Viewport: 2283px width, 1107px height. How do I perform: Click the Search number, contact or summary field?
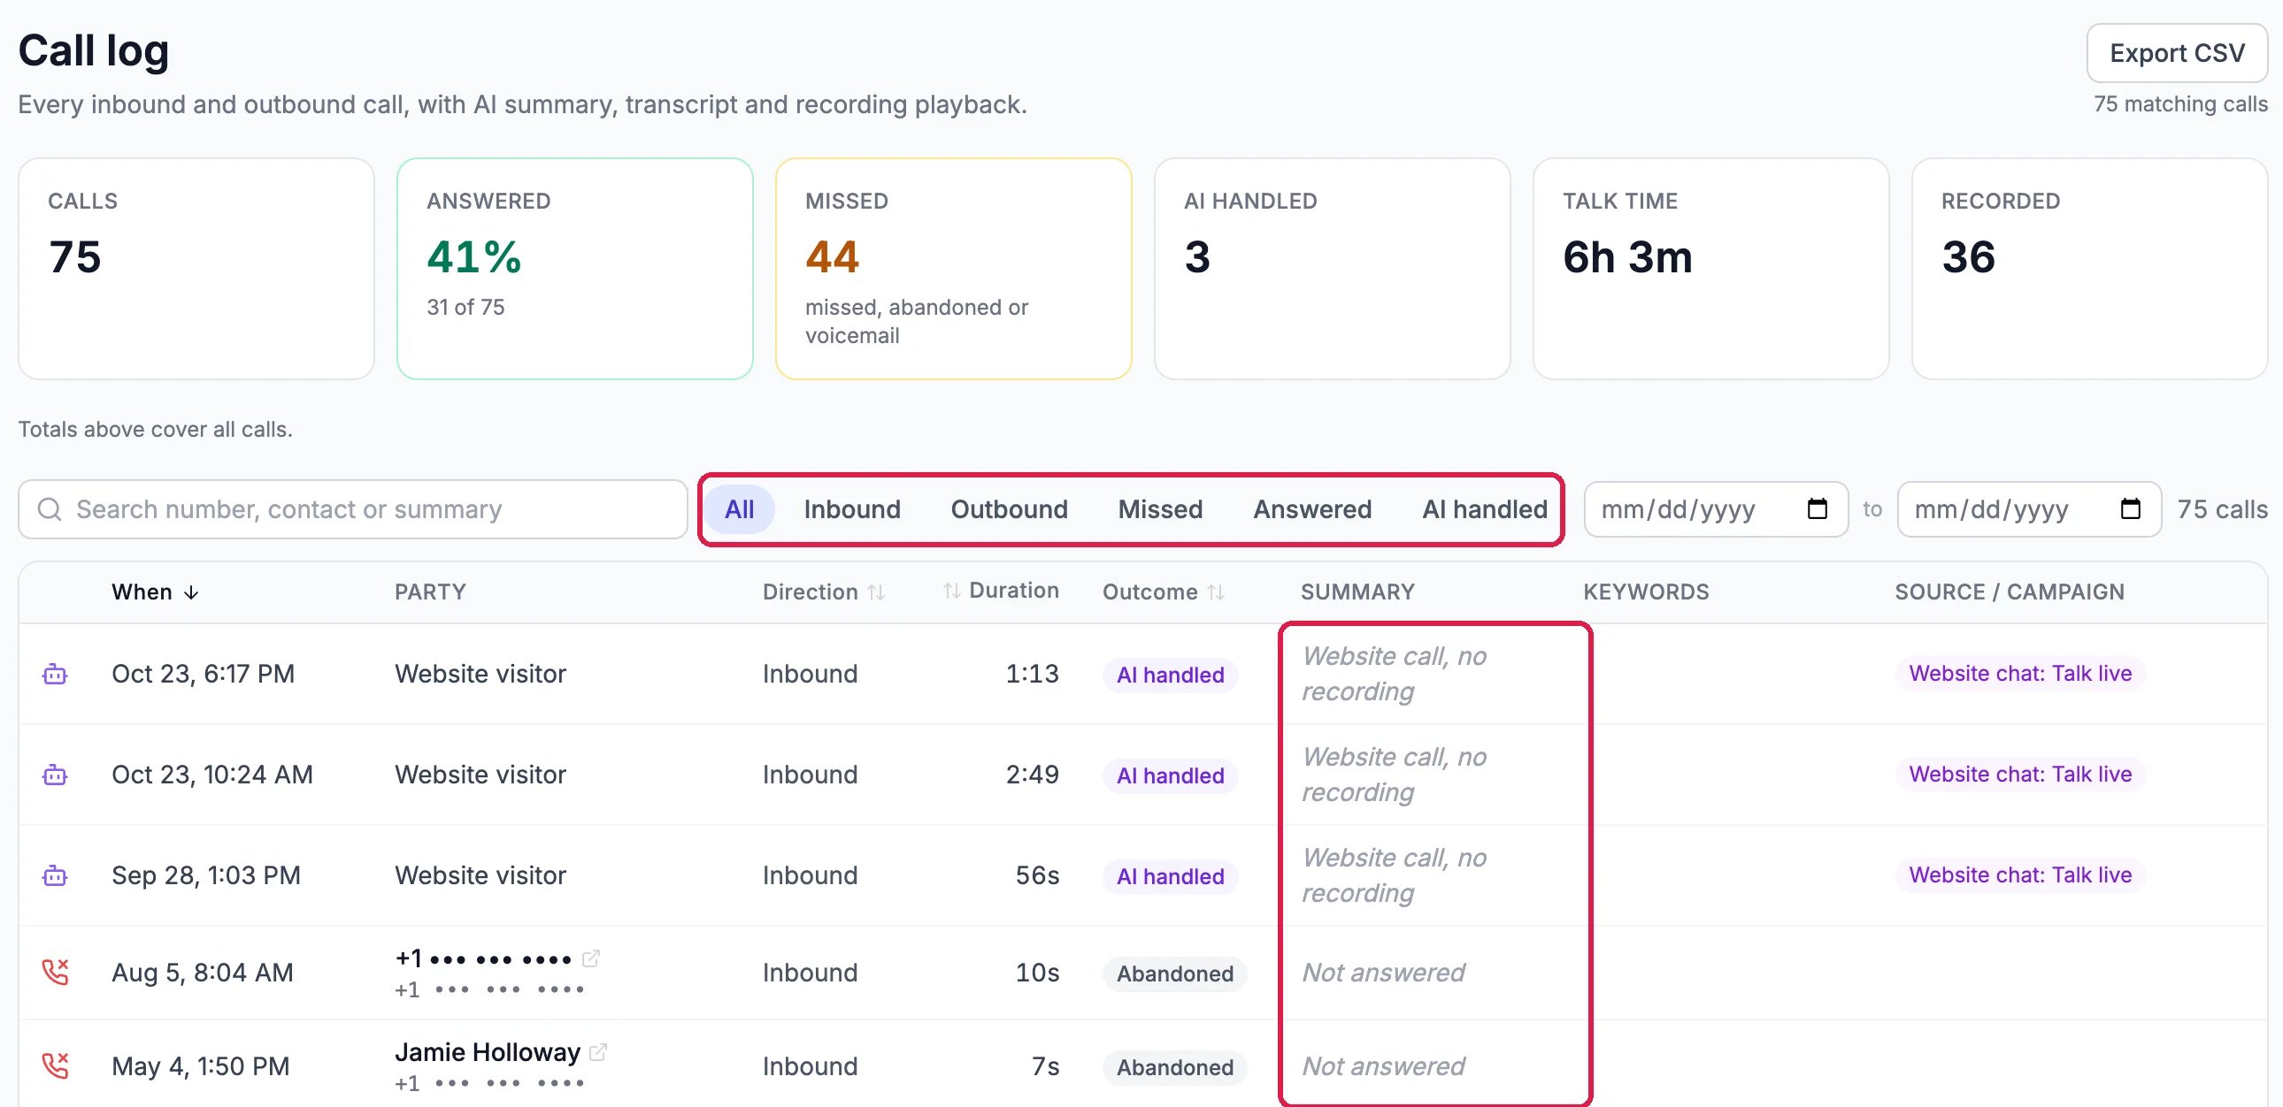coord(353,509)
